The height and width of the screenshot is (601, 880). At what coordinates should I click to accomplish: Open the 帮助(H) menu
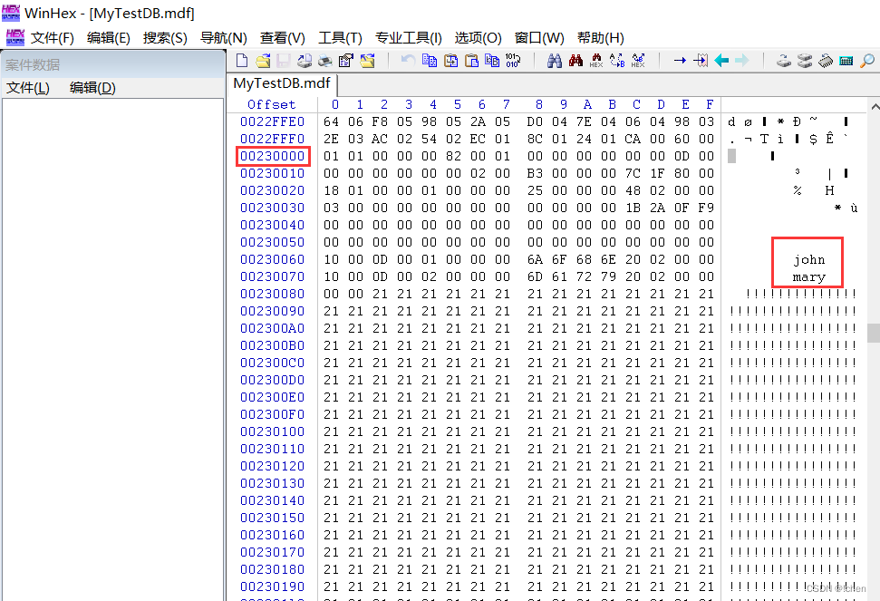tap(601, 37)
